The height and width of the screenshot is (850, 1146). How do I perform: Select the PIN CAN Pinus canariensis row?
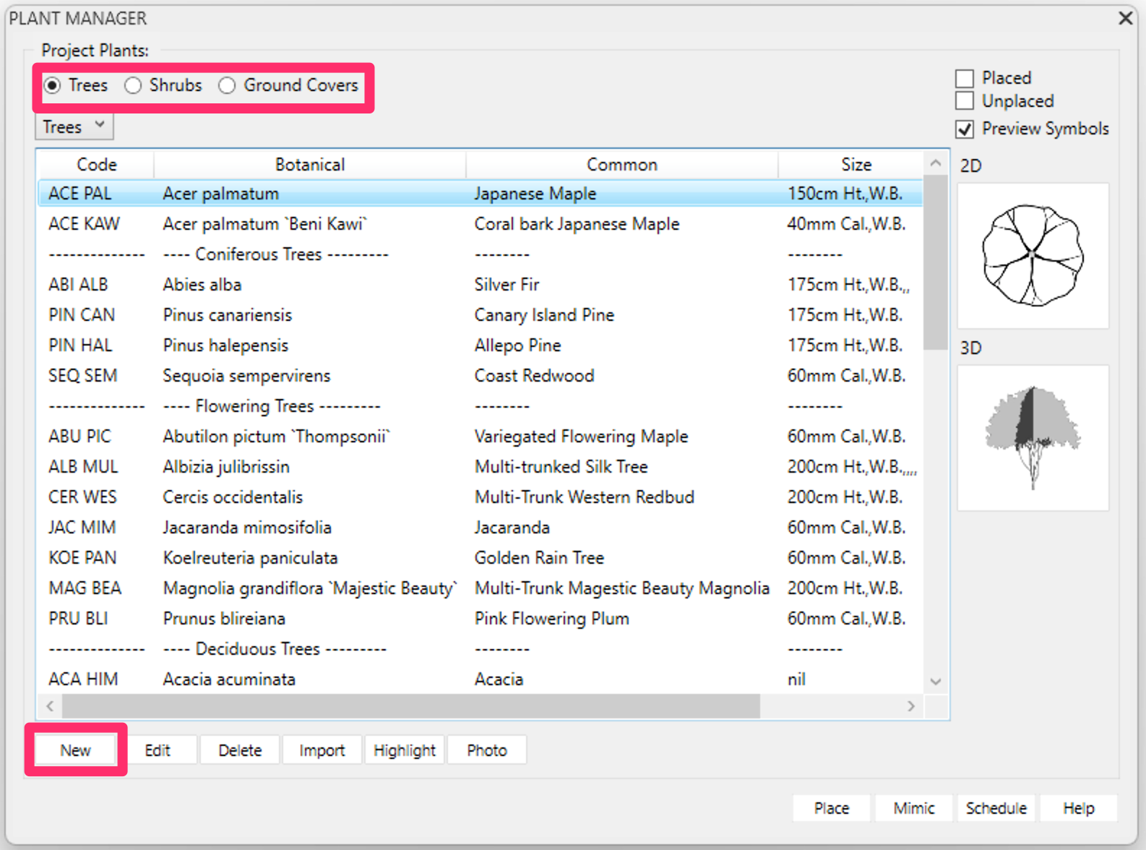[x=481, y=315]
